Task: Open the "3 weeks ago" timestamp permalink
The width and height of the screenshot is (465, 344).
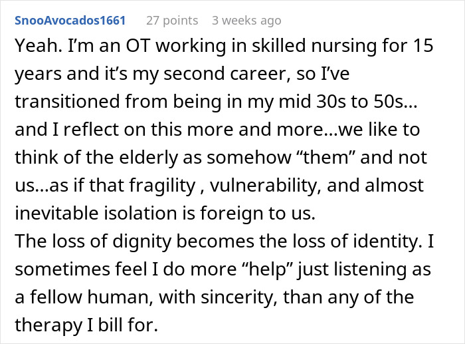Action: tap(246, 20)
